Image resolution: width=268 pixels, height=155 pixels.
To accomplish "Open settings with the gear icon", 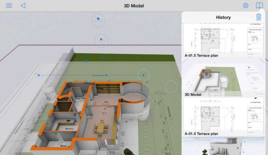I will [x=246, y=6].
